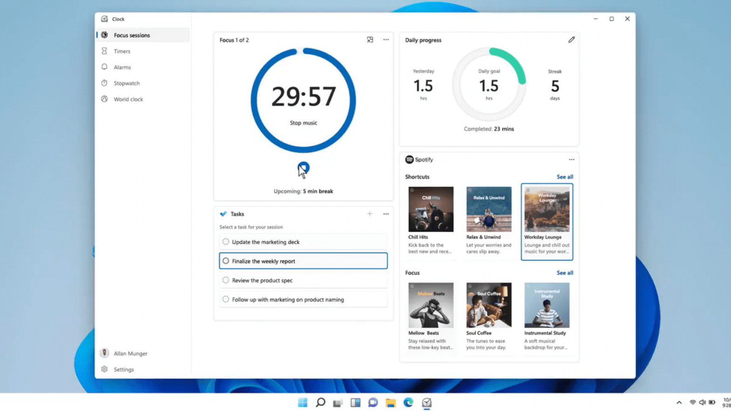The image size is (731, 411).
Task: Click the World clock icon in the sidebar
Action: [x=104, y=99]
